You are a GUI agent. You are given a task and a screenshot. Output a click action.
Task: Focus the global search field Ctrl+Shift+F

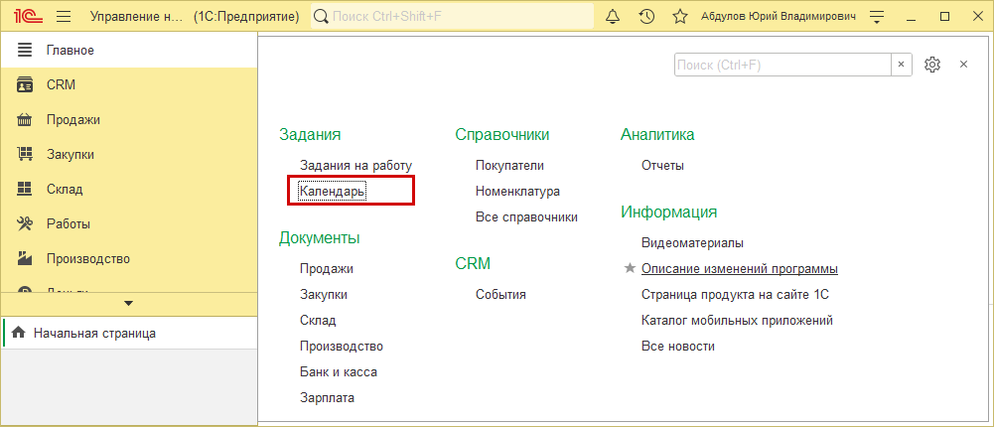point(452,17)
